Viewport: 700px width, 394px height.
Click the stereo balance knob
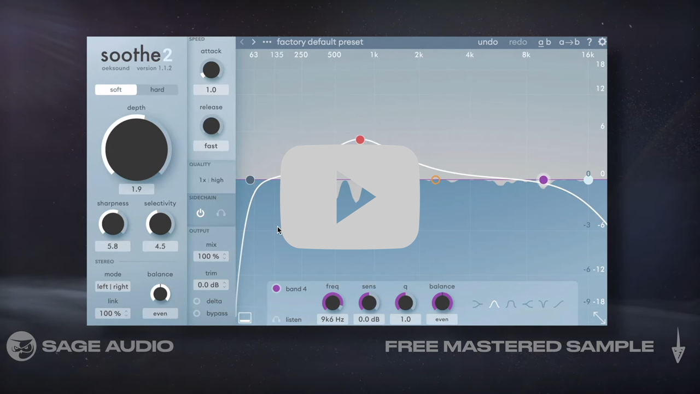[x=160, y=294]
